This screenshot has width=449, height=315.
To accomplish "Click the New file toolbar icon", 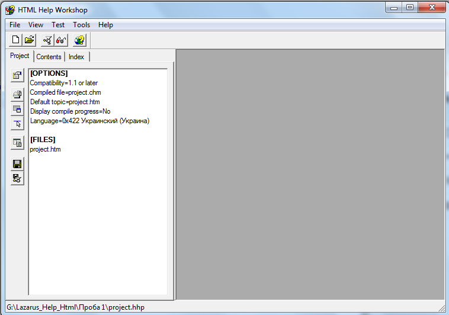I will tap(15, 40).
